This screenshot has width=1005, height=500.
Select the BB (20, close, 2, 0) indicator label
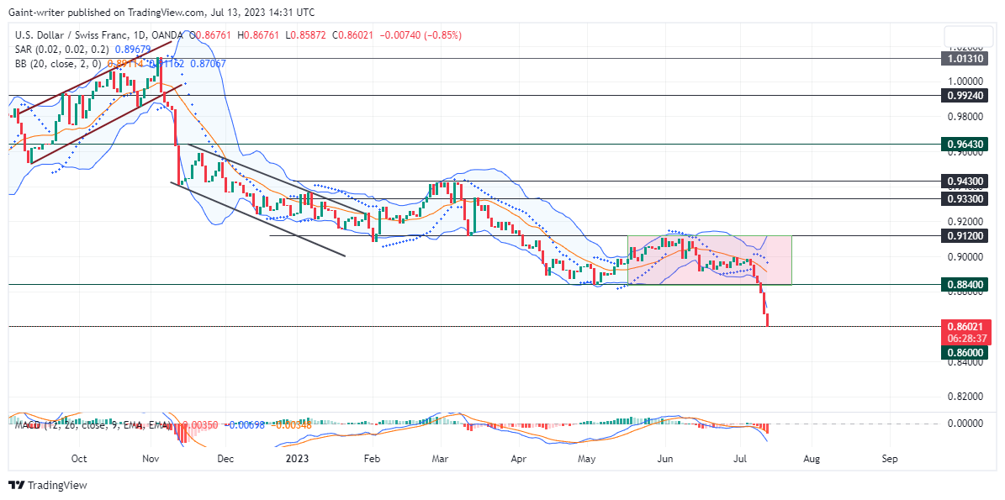tap(58, 63)
